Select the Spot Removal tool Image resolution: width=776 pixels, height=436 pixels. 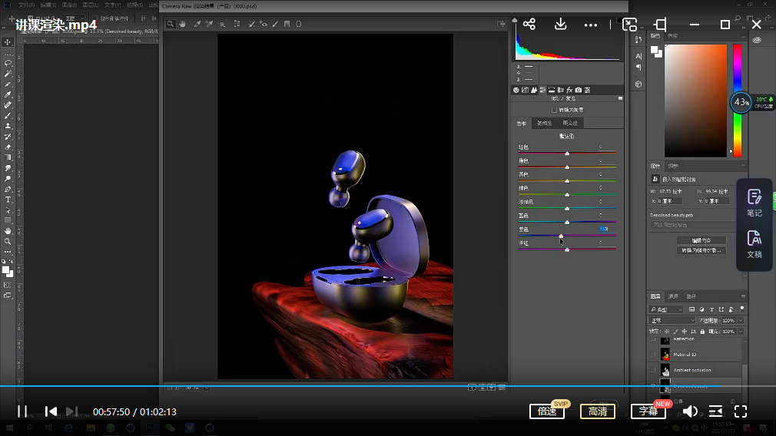coord(251,24)
